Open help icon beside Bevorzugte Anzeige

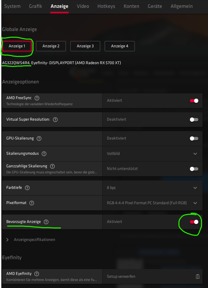(x=46, y=222)
